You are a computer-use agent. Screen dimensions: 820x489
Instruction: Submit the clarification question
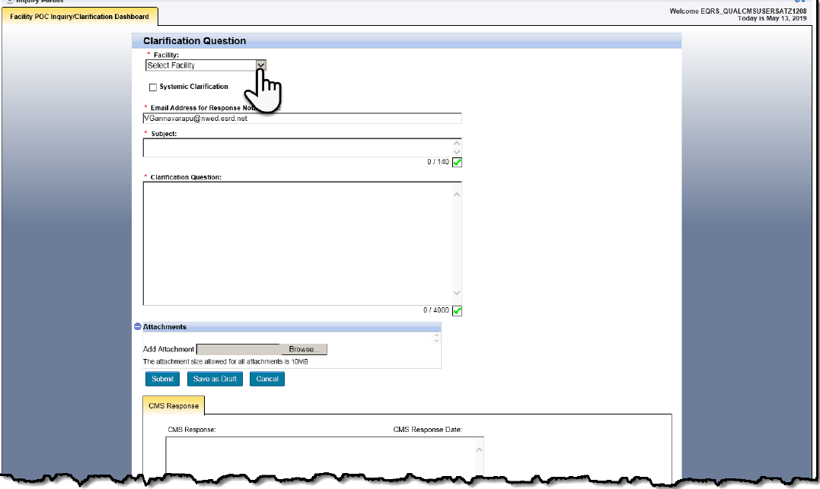tap(163, 379)
